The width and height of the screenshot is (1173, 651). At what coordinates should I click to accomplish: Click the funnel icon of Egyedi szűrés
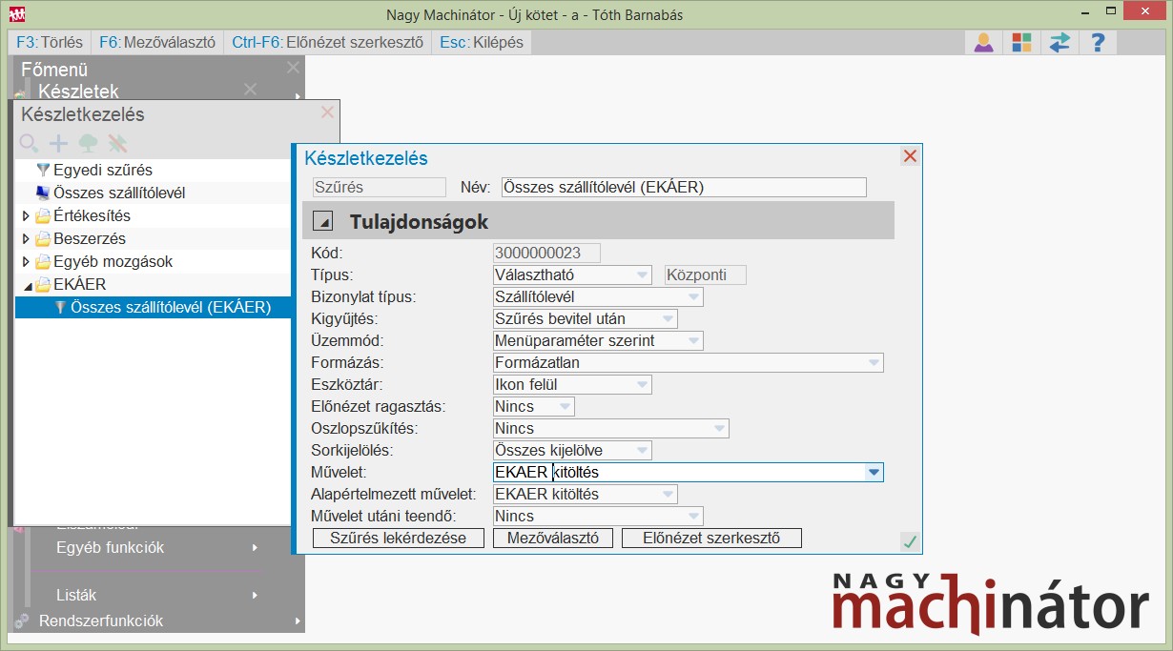click(42, 170)
